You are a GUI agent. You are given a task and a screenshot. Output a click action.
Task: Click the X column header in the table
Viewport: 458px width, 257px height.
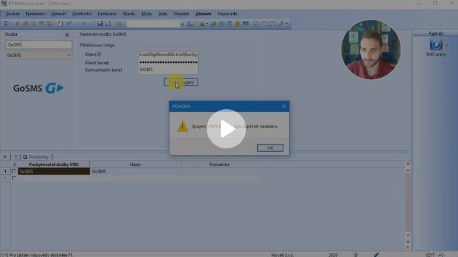point(14,164)
